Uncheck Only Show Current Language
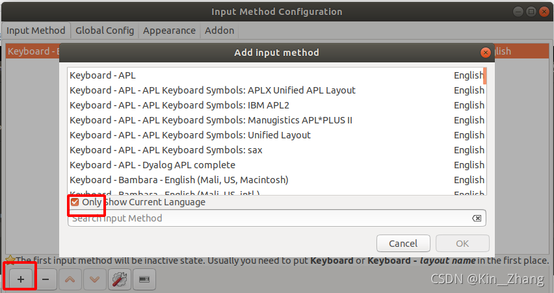Screen dimensions: 554x293 pyautogui.click(x=75, y=202)
